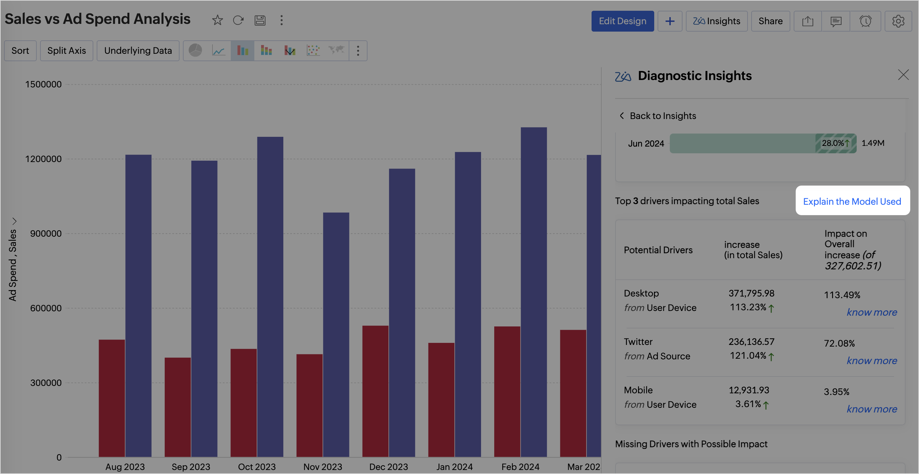Expand the Y-axis arrow above Ad Spend, Sales

pyautogui.click(x=14, y=221)
